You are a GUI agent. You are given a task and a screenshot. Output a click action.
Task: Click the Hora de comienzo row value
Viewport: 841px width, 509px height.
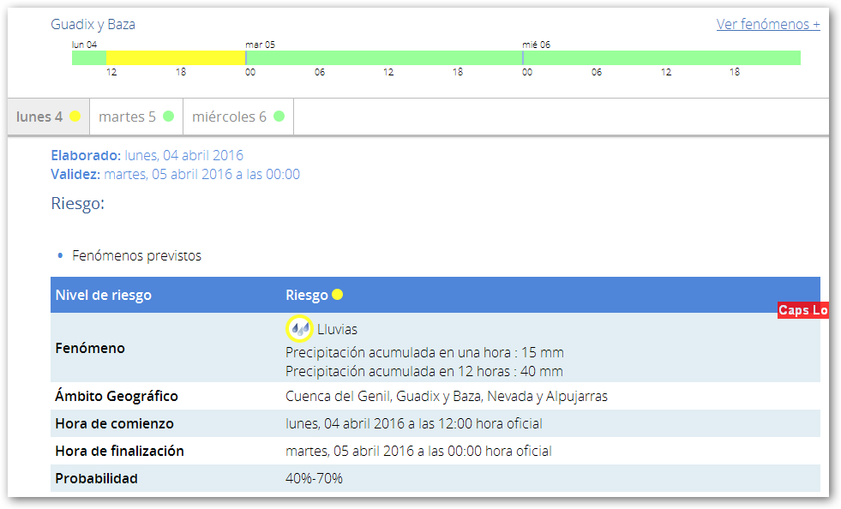pos(413,423)
